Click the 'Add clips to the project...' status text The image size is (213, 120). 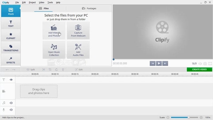[x=14, y=117]
